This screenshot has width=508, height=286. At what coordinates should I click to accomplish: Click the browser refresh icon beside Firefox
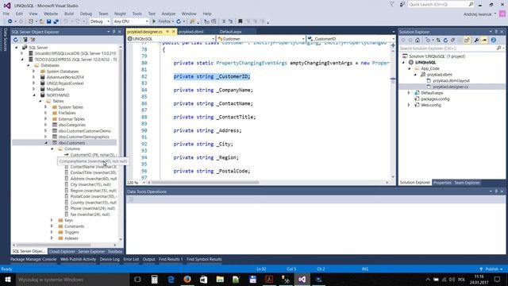click(x=179, y=21)
